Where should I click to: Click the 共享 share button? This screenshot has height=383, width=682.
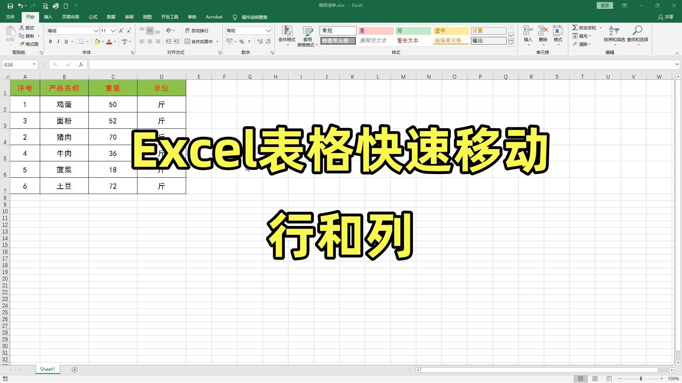666,17
